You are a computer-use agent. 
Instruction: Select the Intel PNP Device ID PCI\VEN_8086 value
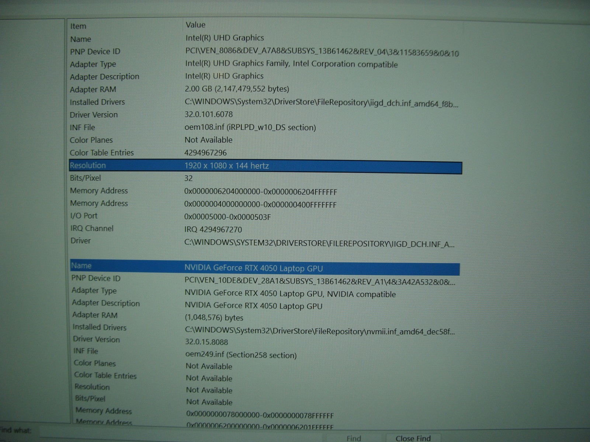[x=322, y=52]
